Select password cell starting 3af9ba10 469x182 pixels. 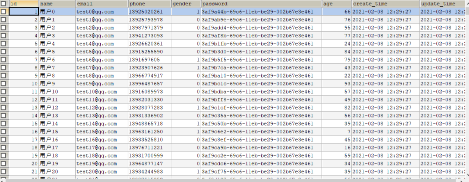(262, 76)
